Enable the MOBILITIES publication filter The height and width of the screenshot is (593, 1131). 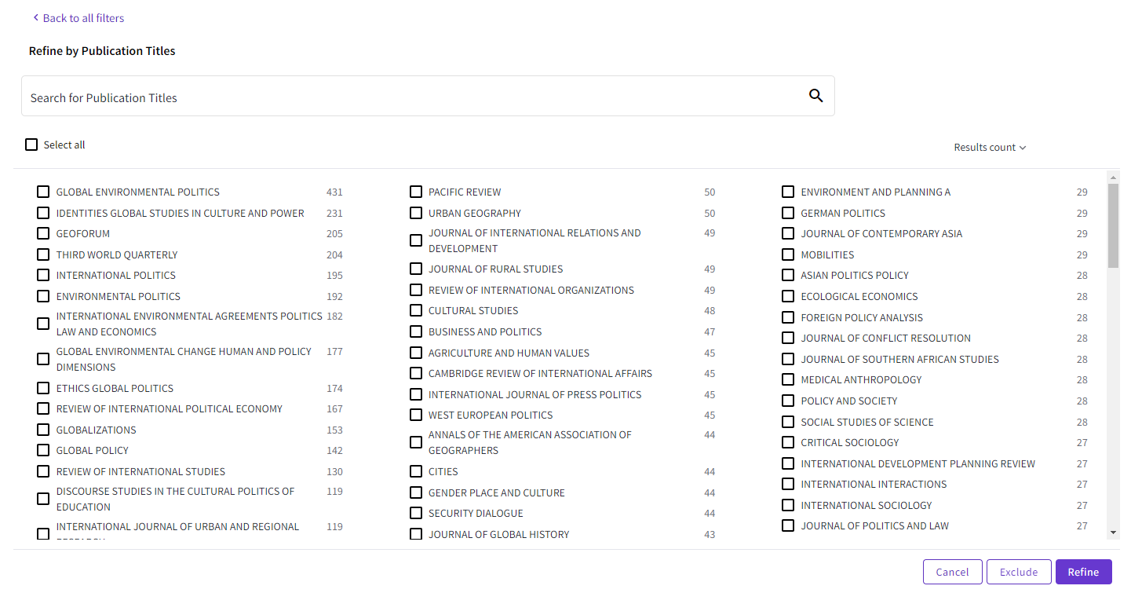788,254
